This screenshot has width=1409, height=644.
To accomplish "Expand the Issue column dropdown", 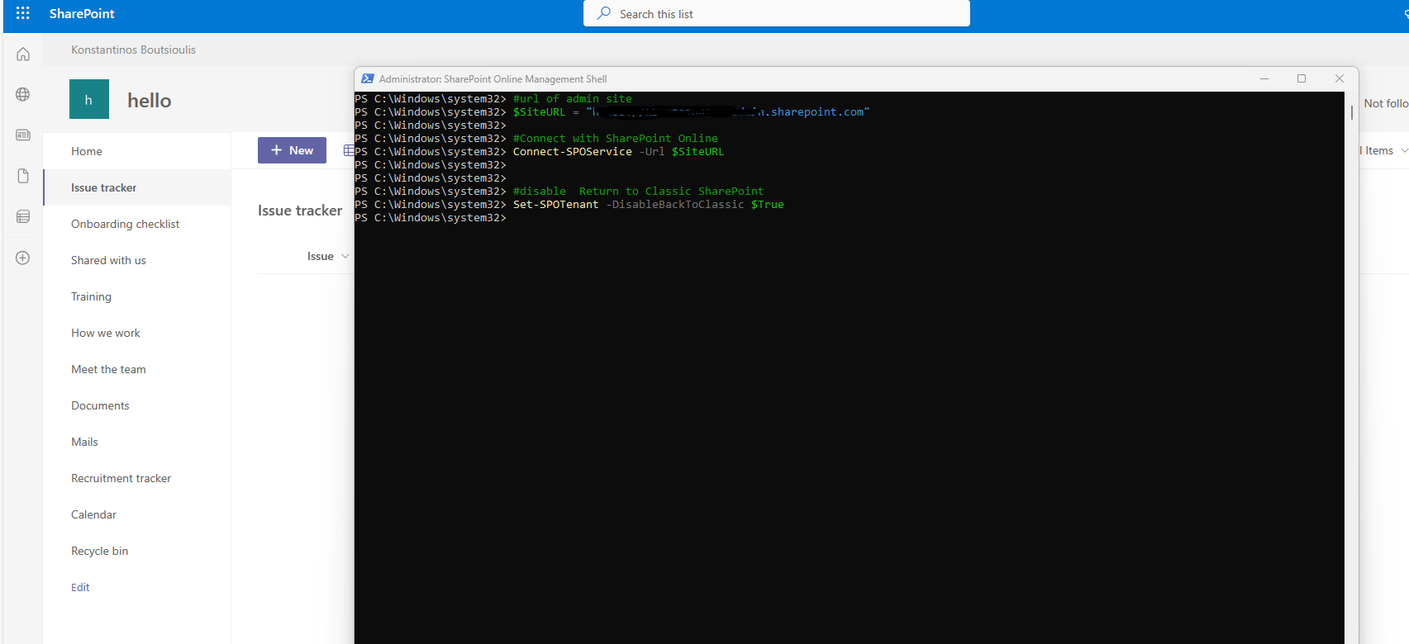I will tap(328, 256).
